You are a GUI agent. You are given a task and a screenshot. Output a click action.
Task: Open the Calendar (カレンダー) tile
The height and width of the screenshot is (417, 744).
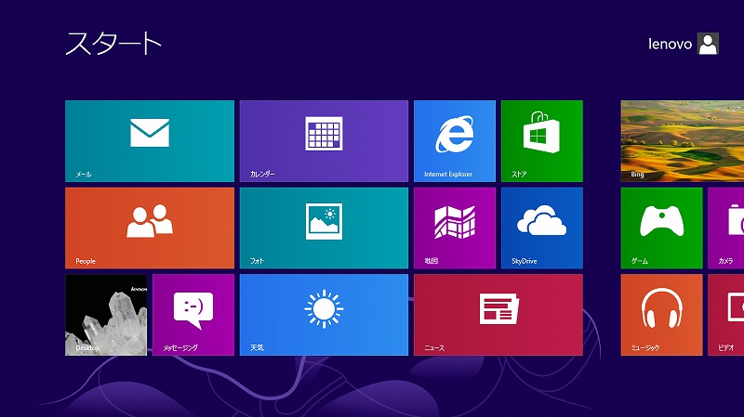tap(324, 141)
